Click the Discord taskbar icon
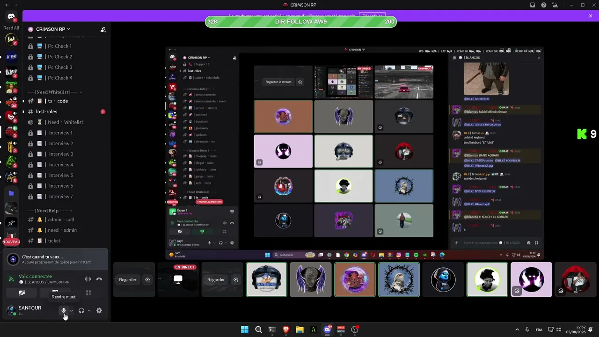599x337 pixels. pos(327,330)
